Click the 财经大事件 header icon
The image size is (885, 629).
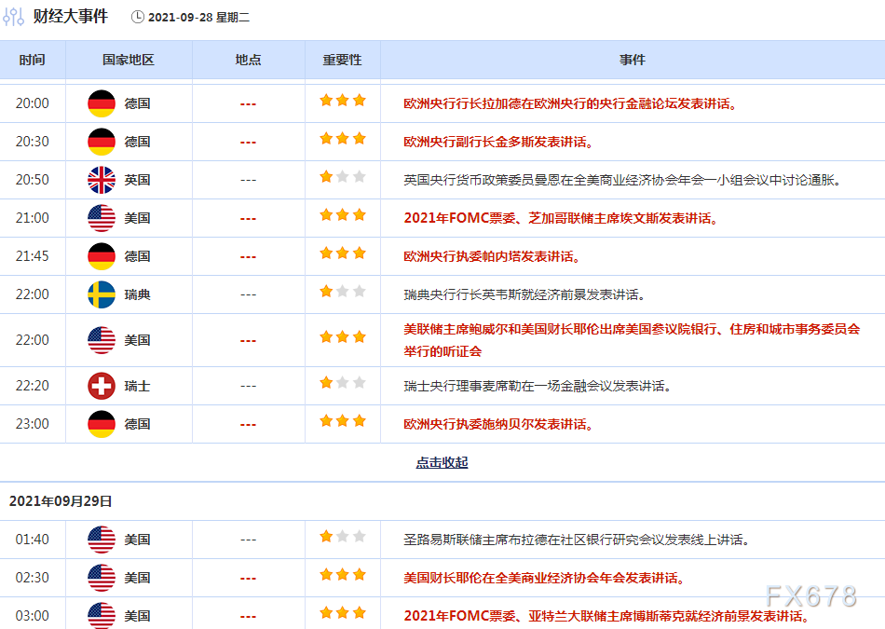coord(13,16)
